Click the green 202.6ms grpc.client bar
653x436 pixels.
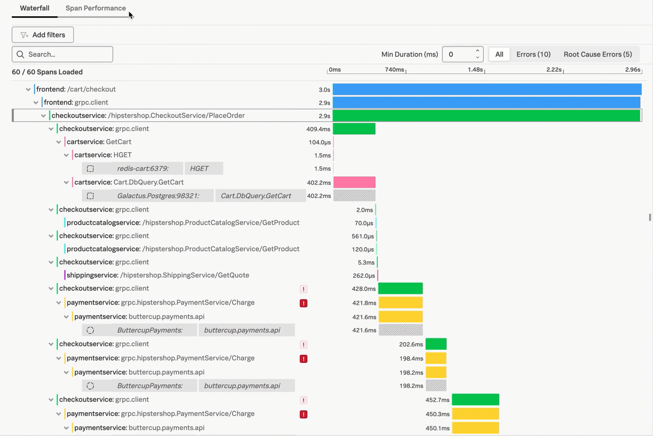pyautogui.click(x=436, y=344)
